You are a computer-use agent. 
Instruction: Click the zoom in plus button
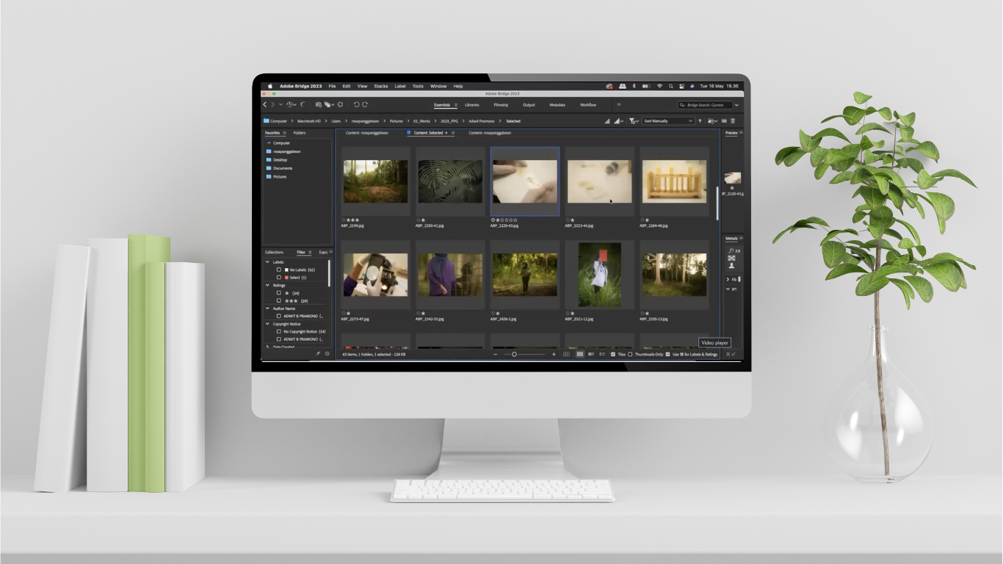click(554, 355)
